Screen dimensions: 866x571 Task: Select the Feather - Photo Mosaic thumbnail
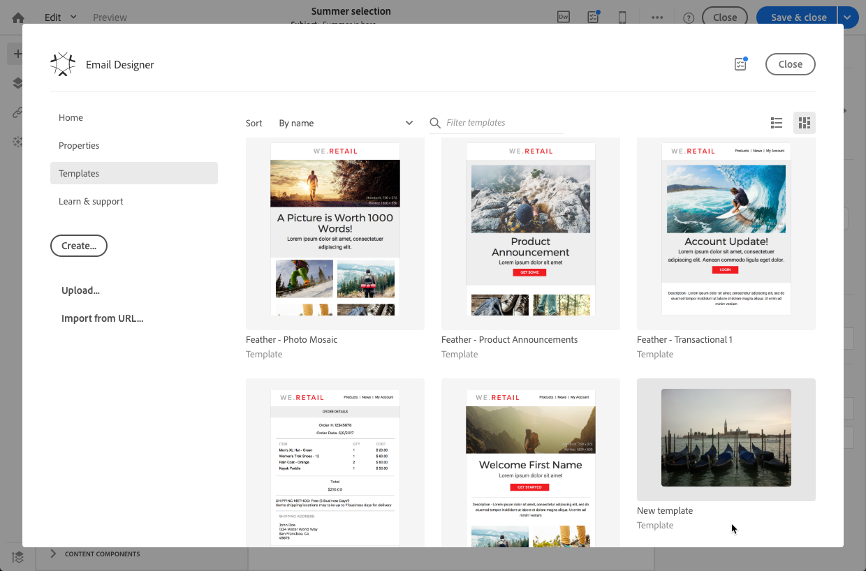coord(335,234)
